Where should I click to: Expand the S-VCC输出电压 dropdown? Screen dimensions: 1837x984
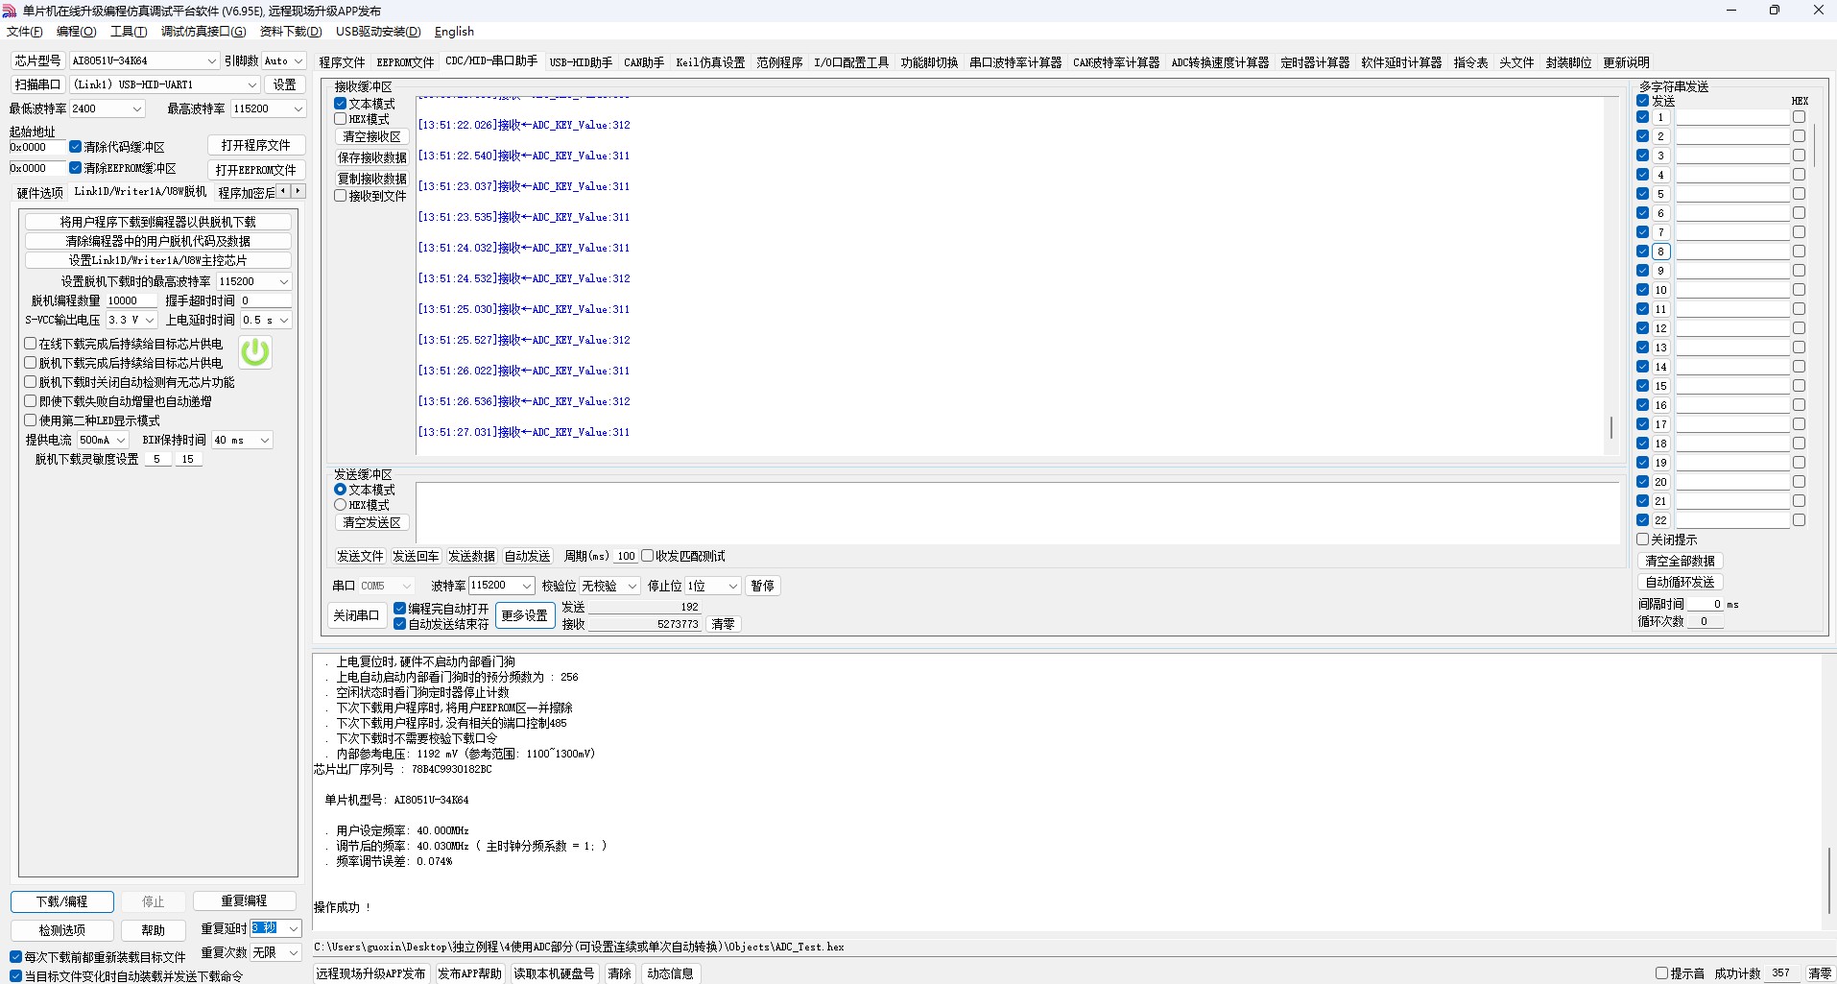click(x=131, y=320)
